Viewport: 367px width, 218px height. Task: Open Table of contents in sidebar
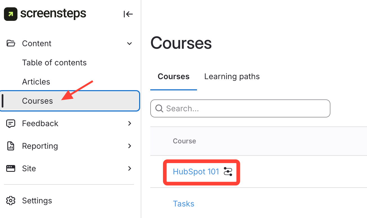54,63
